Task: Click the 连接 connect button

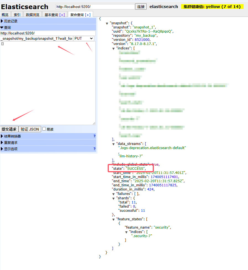Action: point(141,7)
